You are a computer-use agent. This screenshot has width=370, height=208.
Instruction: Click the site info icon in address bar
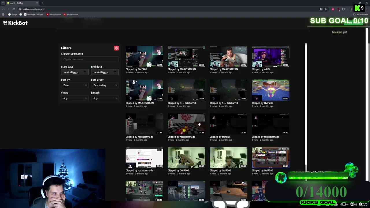tap(20, 9)
